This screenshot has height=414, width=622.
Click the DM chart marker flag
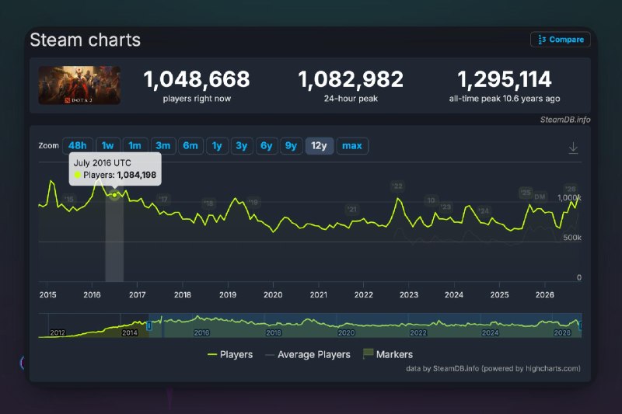tap(540, 197)
